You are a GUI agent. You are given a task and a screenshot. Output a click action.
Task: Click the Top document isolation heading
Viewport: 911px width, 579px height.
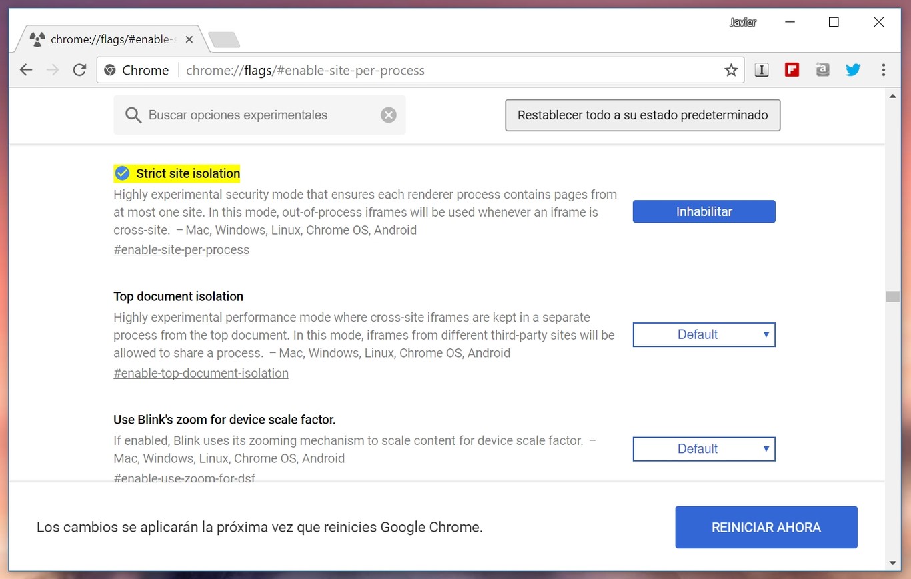click(x=178, y=296)
